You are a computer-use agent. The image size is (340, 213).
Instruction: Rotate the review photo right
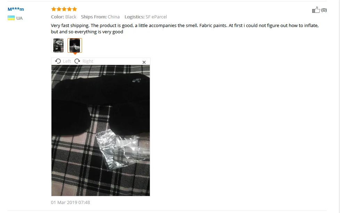pos(78,61)
